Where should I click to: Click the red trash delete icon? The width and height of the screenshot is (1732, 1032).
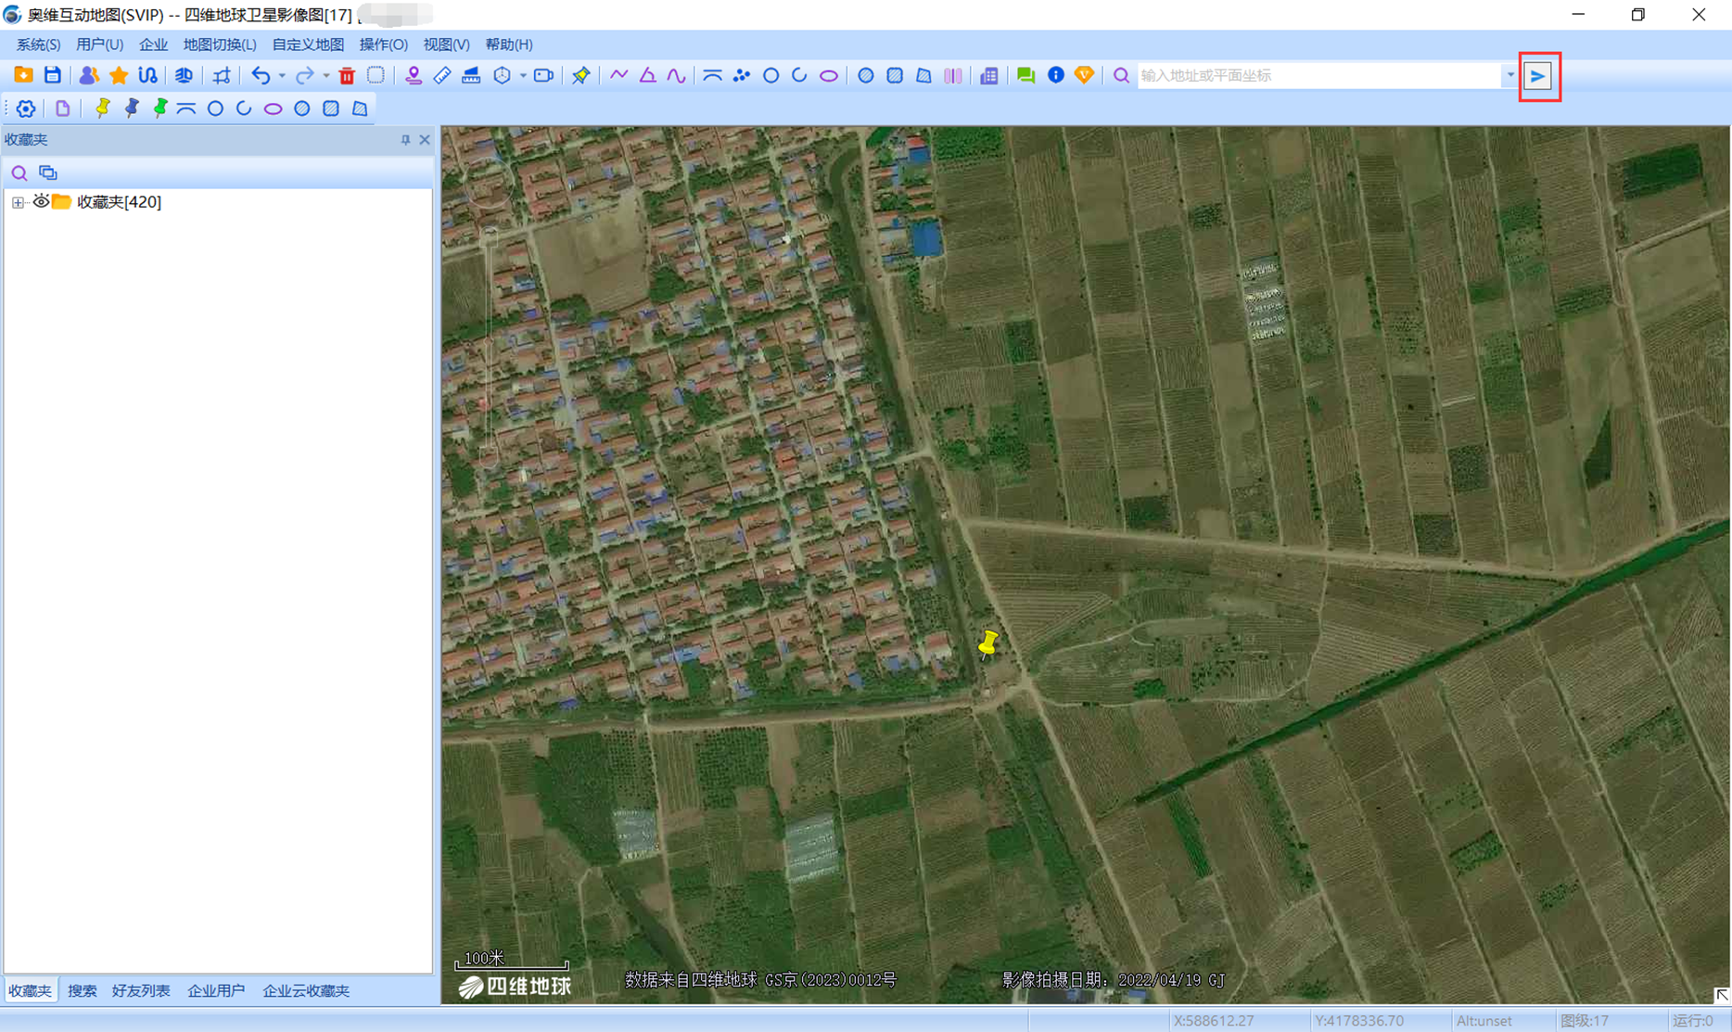click(347, 76)
